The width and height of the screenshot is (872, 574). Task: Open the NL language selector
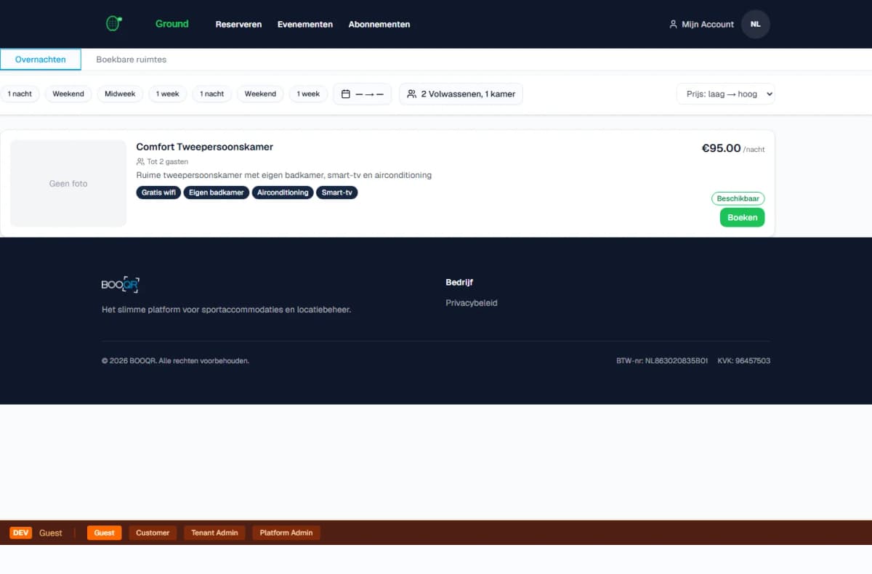[756, 24]
